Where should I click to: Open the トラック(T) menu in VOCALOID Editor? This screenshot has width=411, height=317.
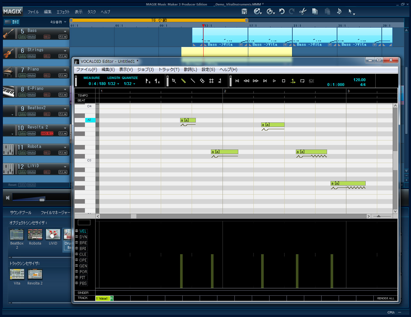click(x=169, y=70)
